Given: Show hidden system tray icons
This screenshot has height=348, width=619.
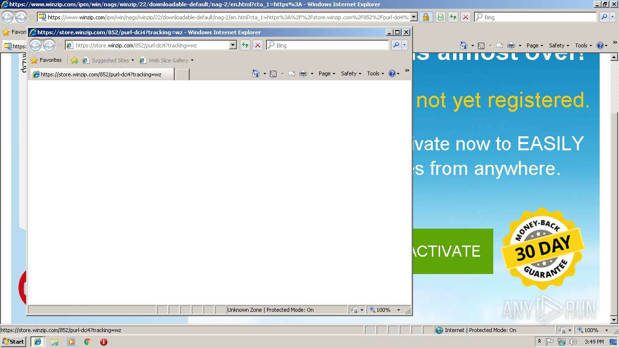Looking at the screenshot, I should click(539, 342).
